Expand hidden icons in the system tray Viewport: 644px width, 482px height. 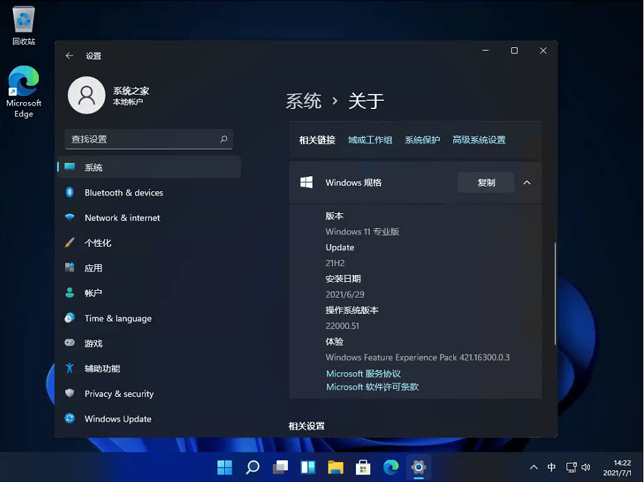point(534,467)
